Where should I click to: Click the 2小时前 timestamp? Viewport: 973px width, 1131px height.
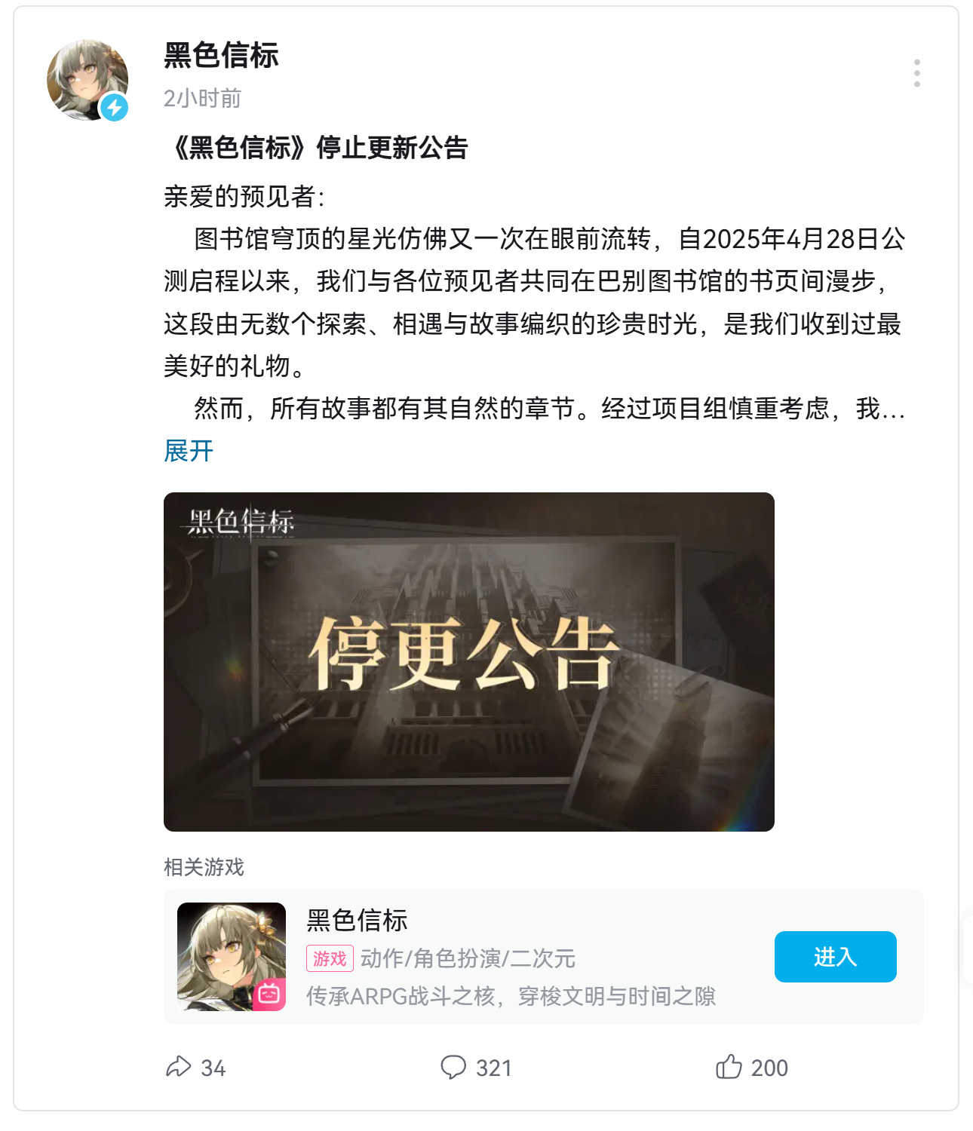coord(202,99)
